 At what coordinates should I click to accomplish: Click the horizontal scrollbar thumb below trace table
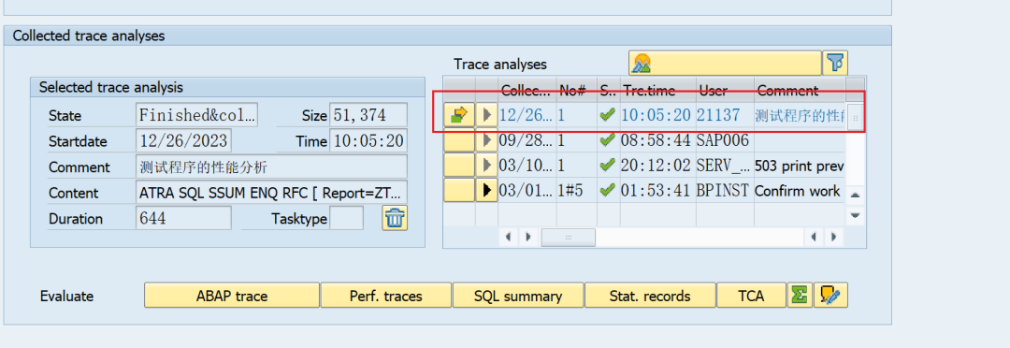pyautogui.click(x=569, y=237)
